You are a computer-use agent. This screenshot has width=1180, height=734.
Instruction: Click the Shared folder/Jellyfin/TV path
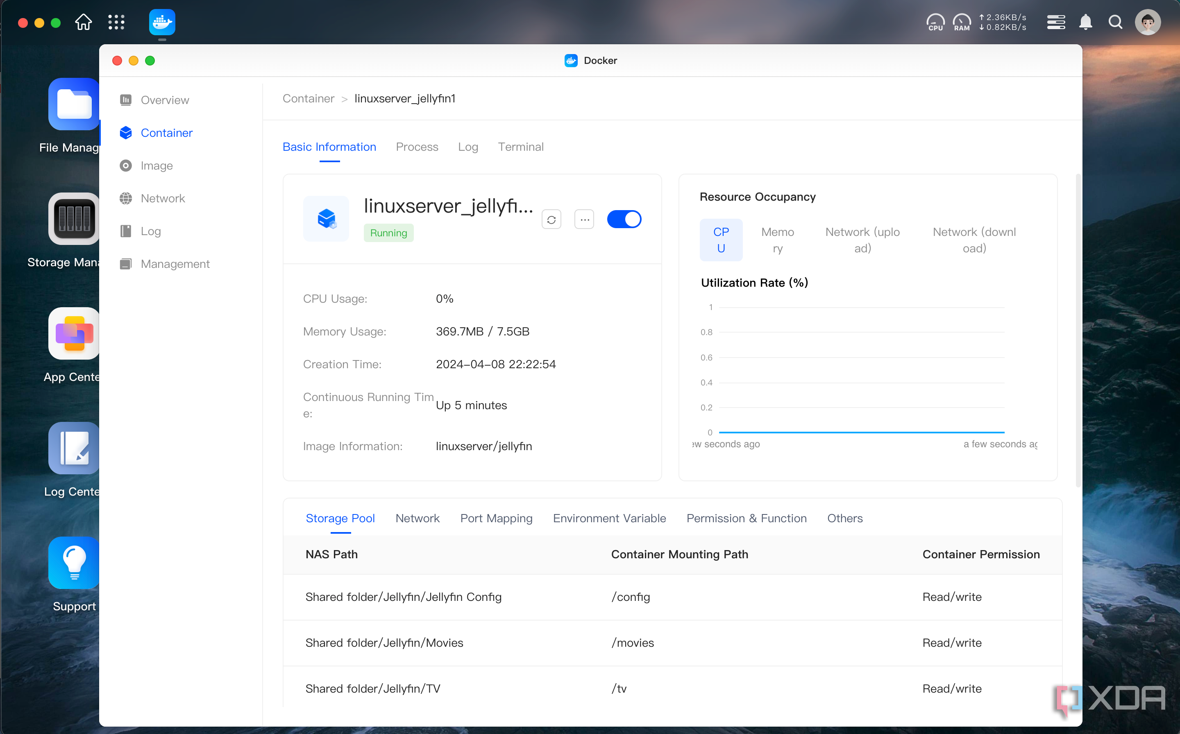pyautogui.click(x=372, y=689)
